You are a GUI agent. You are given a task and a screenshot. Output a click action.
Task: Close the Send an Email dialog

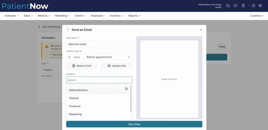pos(201,30)
